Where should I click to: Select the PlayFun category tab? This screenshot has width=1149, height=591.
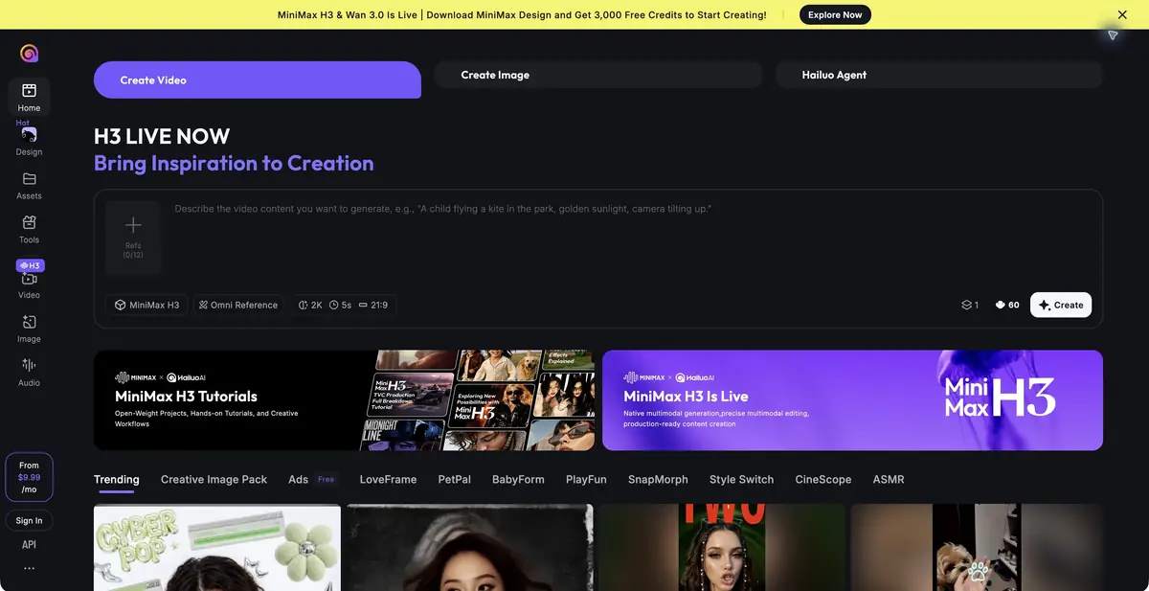(586, 479)
